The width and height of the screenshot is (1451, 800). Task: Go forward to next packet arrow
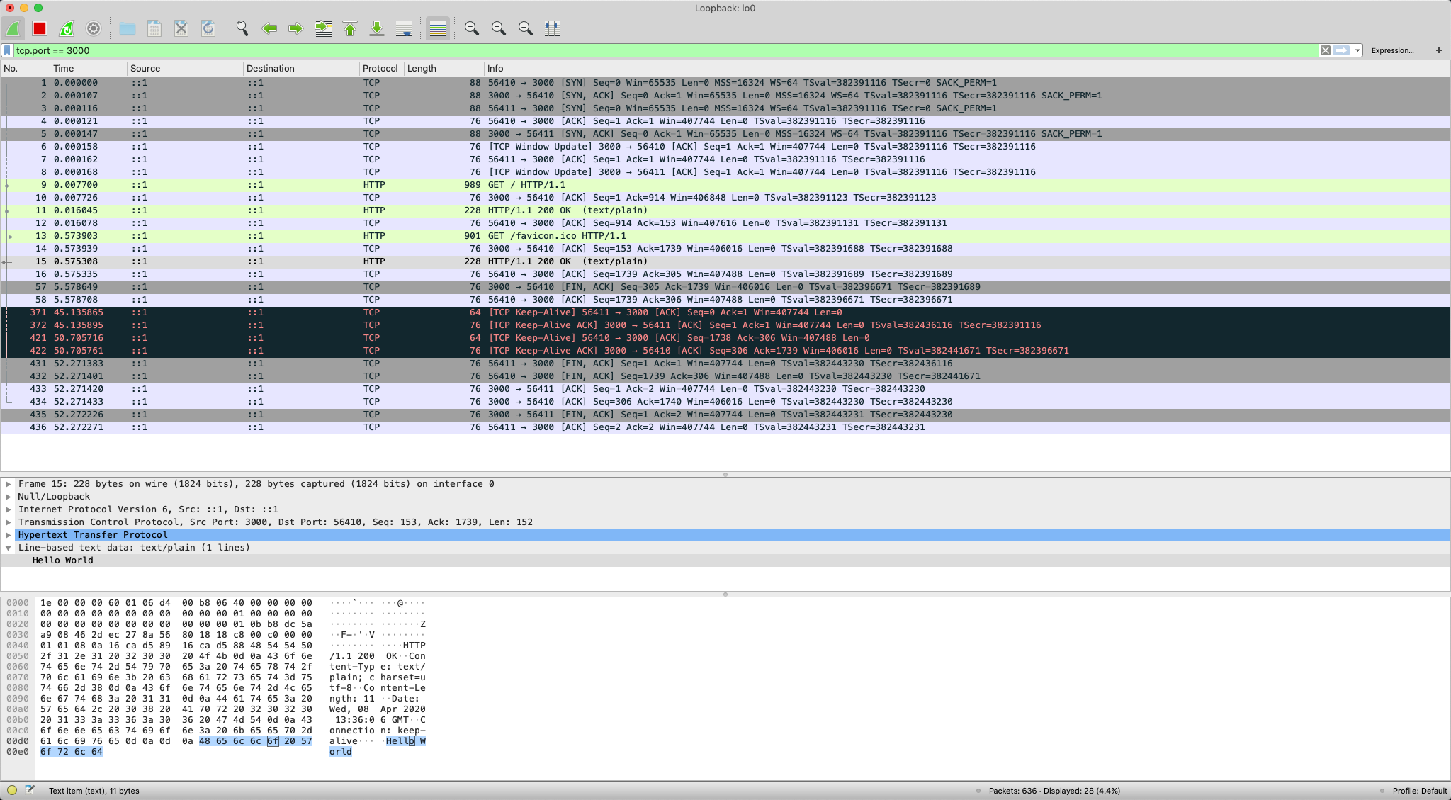click(296, 28)
